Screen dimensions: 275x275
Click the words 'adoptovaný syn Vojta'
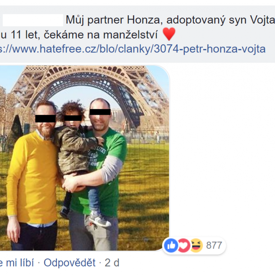tap(221, 20)
